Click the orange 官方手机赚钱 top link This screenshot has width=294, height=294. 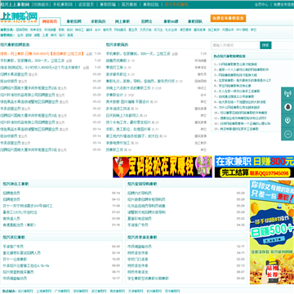[x=176, y=4]
